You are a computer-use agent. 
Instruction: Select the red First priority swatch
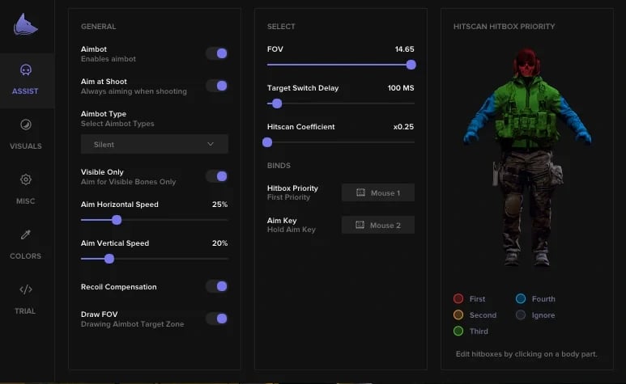pos(458,299)
